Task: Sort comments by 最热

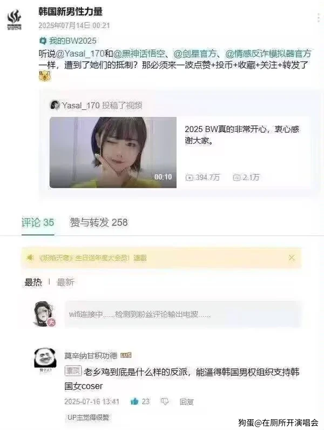Action: coord(33,282)
